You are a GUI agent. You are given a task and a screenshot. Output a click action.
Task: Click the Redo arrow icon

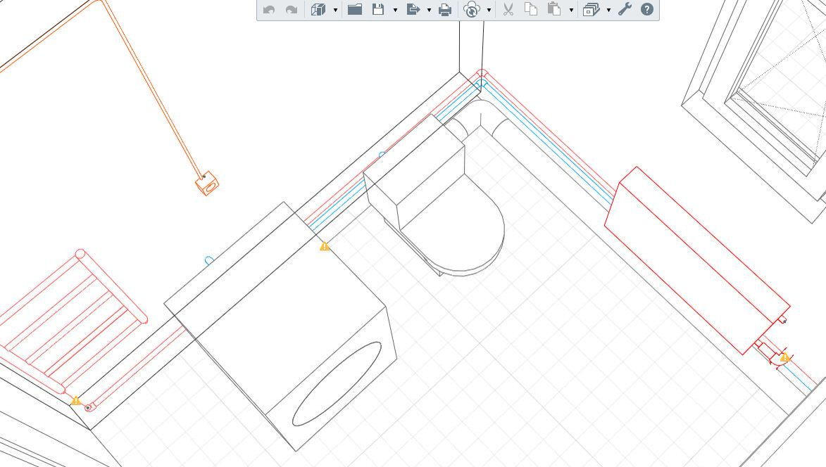[292, 9]
